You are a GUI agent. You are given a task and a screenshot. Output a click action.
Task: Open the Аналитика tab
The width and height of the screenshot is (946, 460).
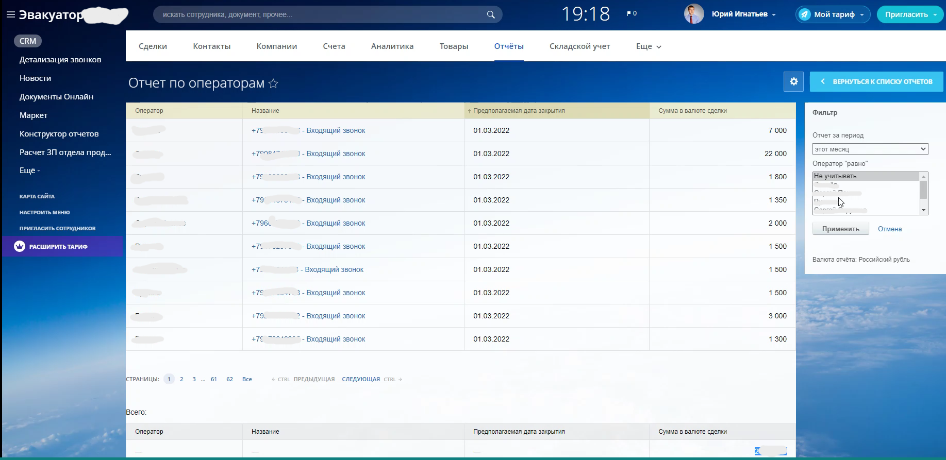click(392, 46)
